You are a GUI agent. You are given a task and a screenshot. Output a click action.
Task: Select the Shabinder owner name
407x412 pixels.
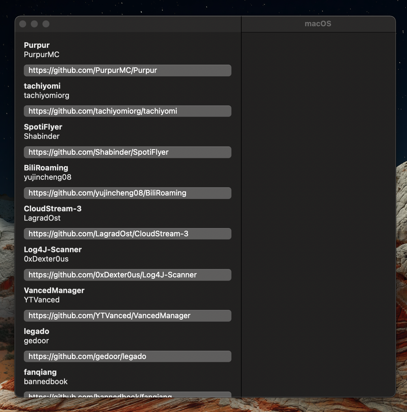[x=42, y=136]
